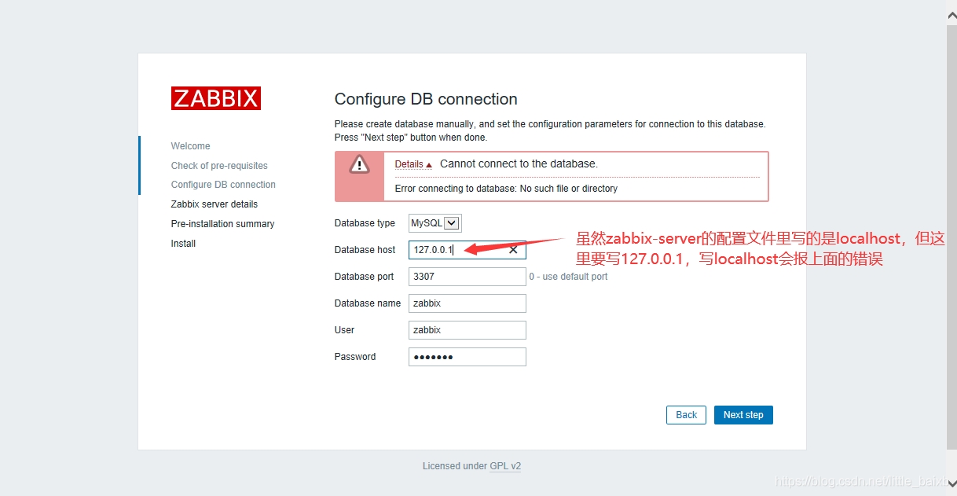Focus the Database host input field

(467, 250)
